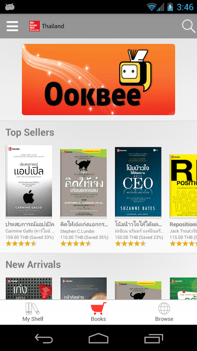
Task: Open the Browse globe tab
Action: 164,312
